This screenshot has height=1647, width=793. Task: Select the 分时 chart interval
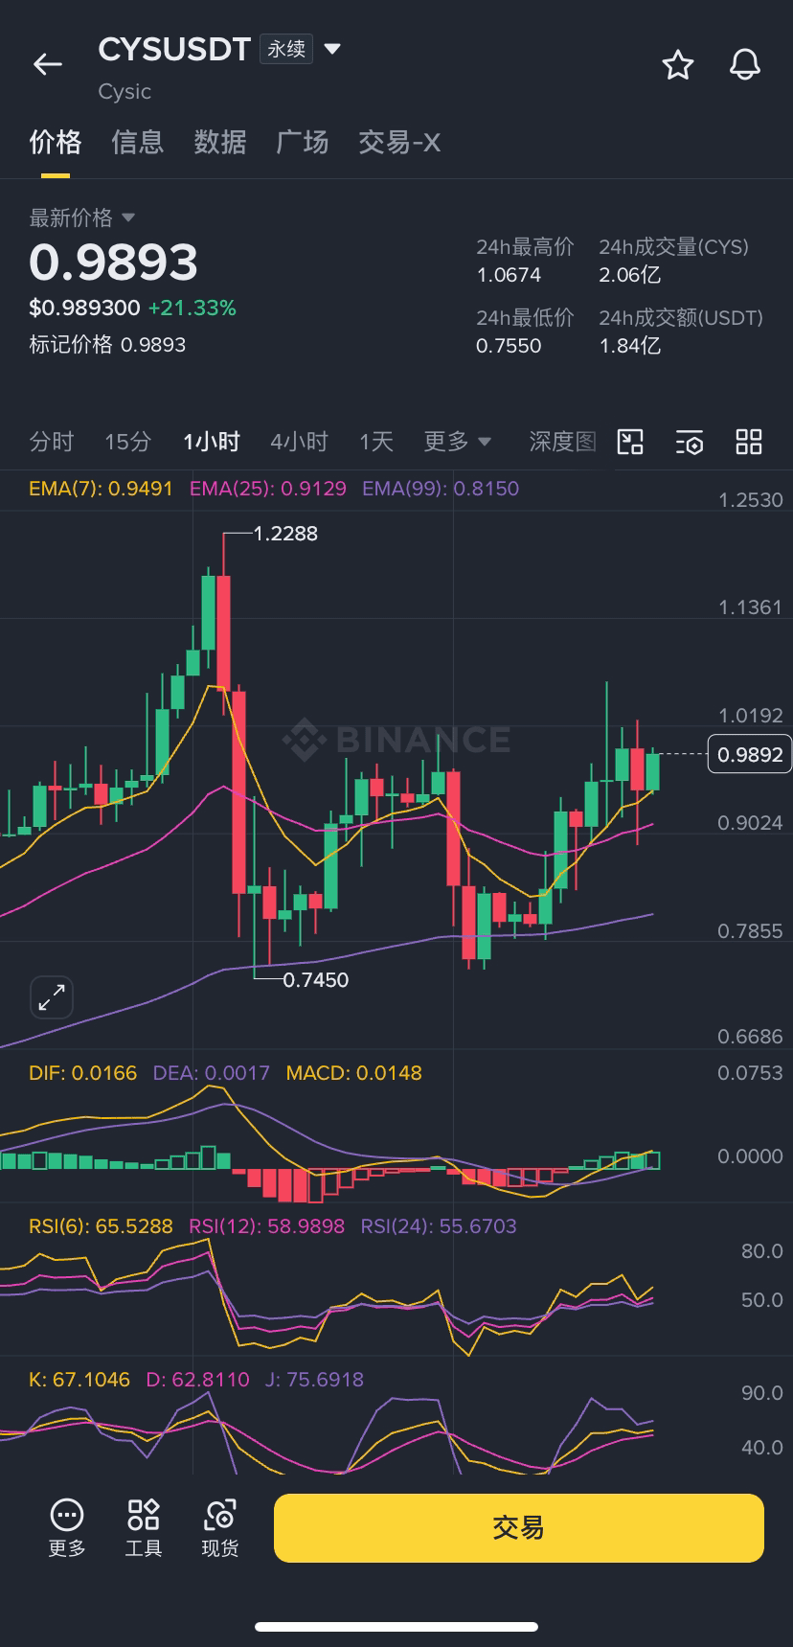click(52, 442)
